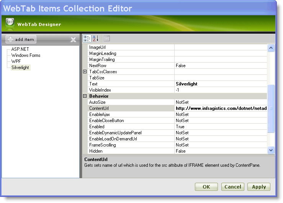The width and height of the screenshot is (283, 203).
Task: Select the Windows Forms item
Action: tap(26, 55)
